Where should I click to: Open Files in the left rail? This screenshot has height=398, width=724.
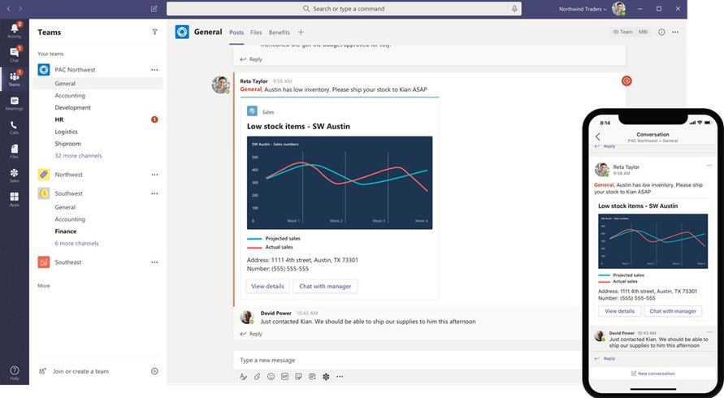click(x=14, y=151)
